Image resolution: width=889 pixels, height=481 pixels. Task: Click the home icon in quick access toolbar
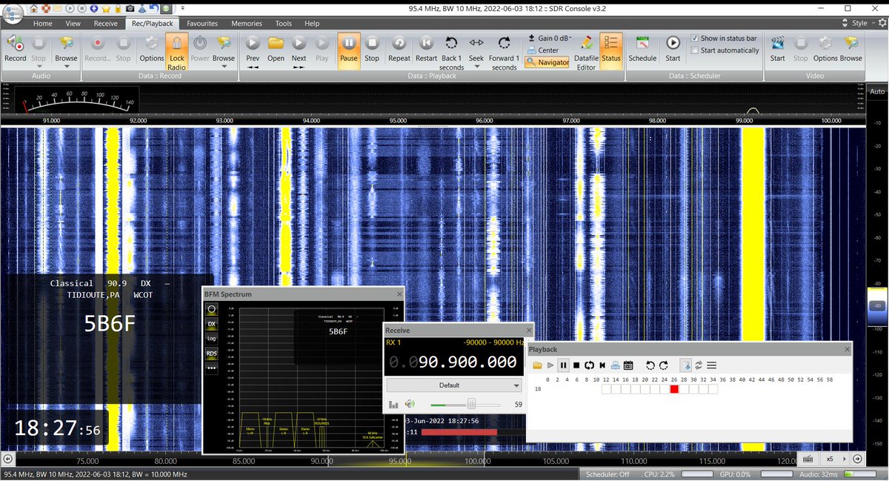(x=34, y=8)
